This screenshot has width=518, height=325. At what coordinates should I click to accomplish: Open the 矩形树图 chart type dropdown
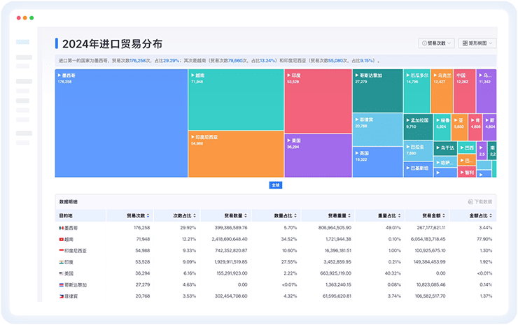click(x=477, y=43)
